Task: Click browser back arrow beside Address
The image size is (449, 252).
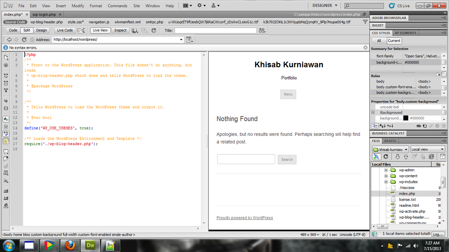Action: click(9, 40)
